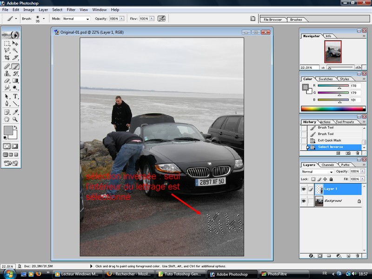
Task: Open the layer blending mode dropdown
Action: click(x=318, y=172)
